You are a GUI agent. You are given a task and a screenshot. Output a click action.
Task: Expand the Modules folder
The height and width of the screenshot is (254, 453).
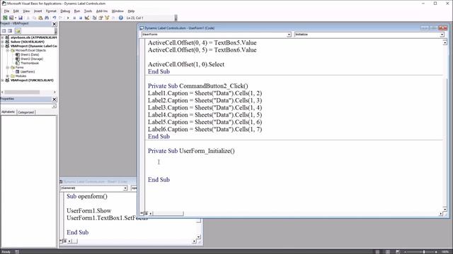point(8,76)
